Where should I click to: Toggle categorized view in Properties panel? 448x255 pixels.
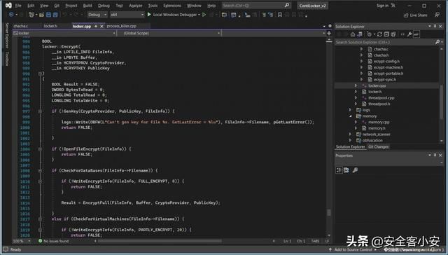pos(339,170)
